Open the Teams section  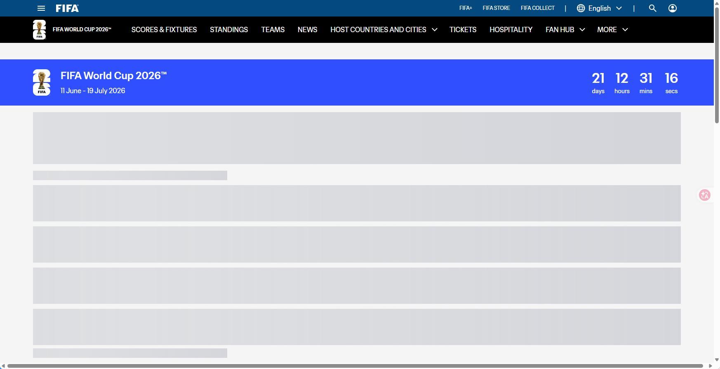coord(273,30)
